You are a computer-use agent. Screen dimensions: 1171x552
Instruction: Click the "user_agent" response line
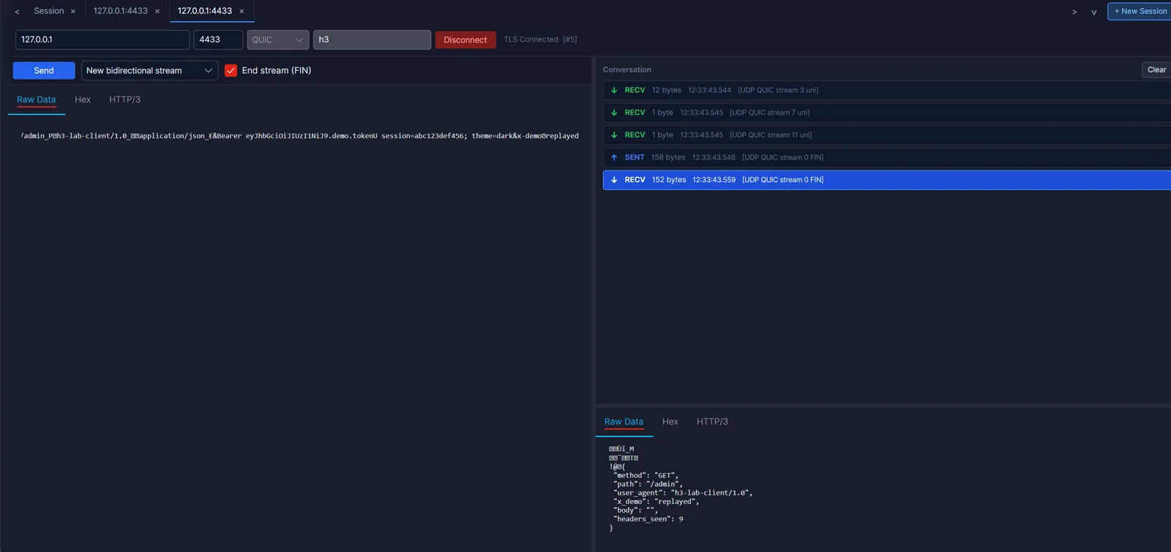pos(683,493)
